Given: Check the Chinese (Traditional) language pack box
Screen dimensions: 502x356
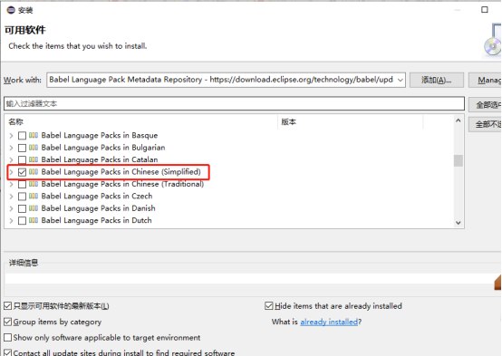Looking at the screenshot, I should pyautogui.click(x=22, y=184).
